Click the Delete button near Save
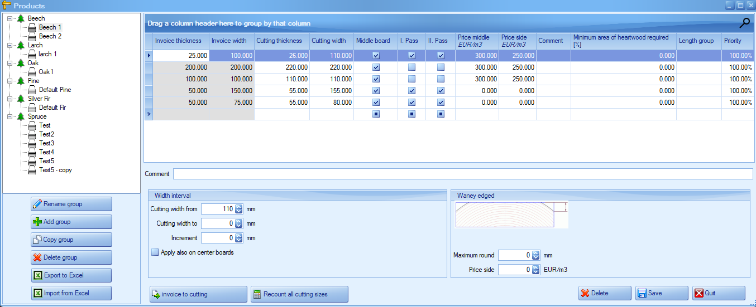The image size is (756, 307). [605, 293]
